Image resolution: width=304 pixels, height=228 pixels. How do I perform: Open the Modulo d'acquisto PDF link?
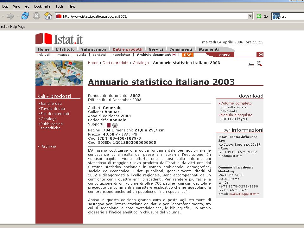pos(236,115)
